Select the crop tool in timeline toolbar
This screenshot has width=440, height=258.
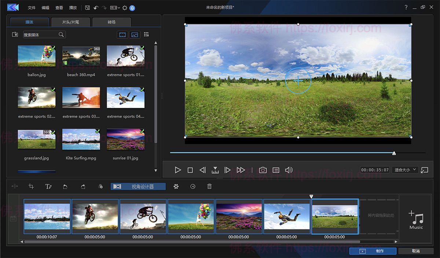pos(31,187)
